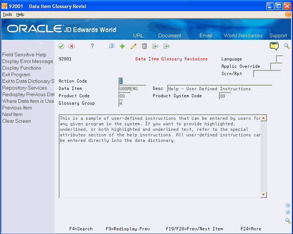Viewport: 293px width, 234px height.
Task: Open help via the question mark icon
Action: (92, 46)
